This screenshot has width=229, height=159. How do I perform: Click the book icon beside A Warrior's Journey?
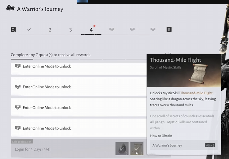10,8
